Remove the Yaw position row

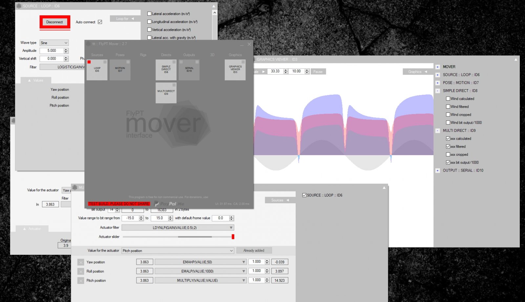click(81, 262)
